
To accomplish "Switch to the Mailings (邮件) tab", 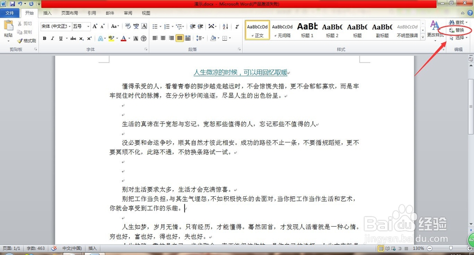I will coord(110,13).
